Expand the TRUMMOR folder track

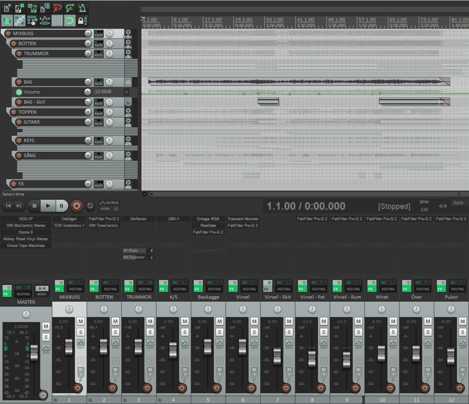(128, 53)
